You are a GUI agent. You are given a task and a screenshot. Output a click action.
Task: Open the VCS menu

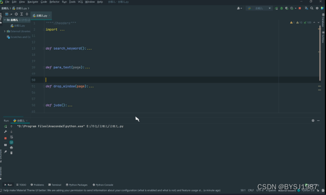pos(80,2)
